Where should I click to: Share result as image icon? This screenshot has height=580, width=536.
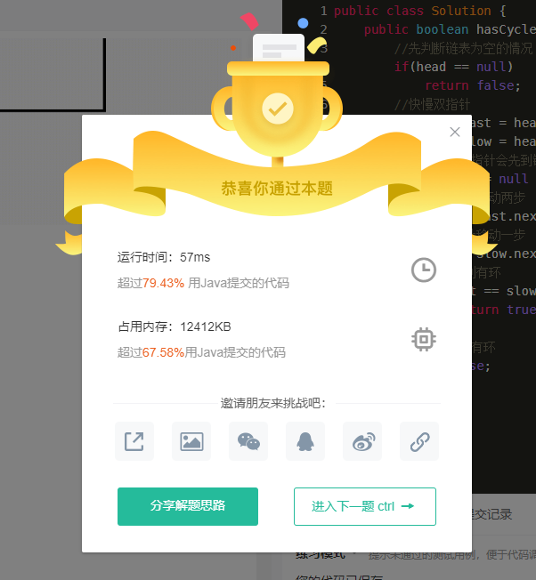[191, 441]
